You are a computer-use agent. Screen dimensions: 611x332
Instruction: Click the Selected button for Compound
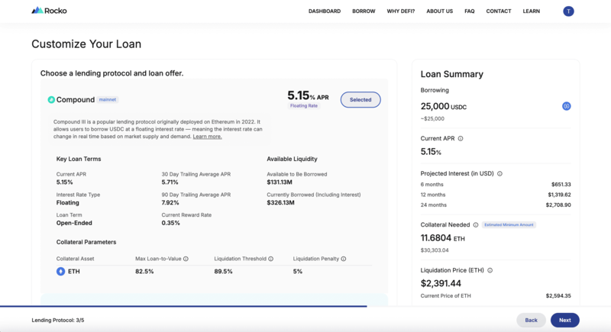(360, 100)
